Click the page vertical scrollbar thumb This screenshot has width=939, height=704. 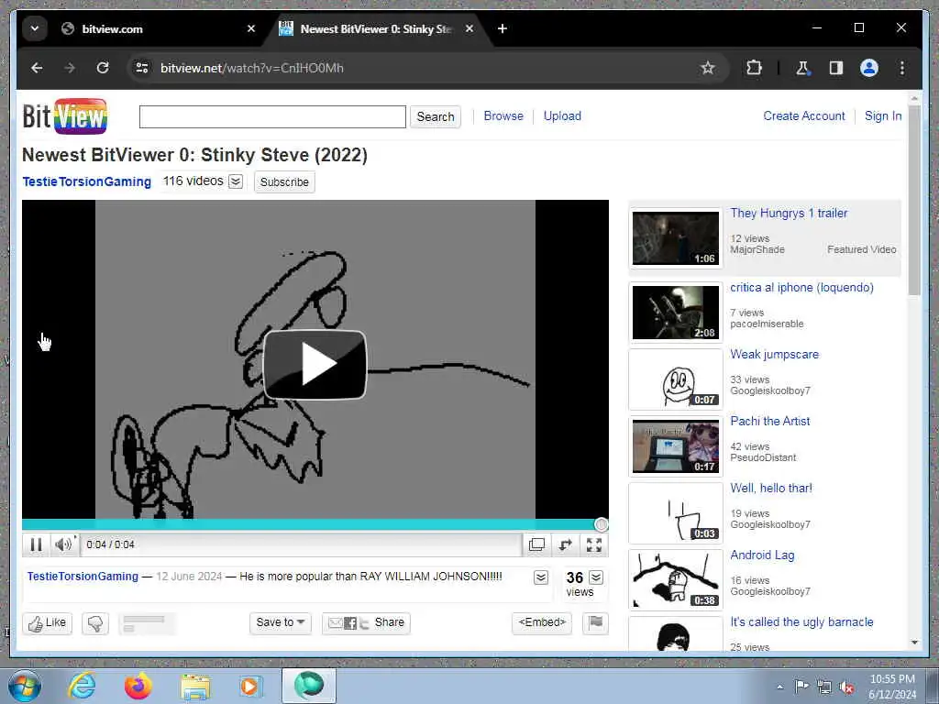tap(914, 201)
